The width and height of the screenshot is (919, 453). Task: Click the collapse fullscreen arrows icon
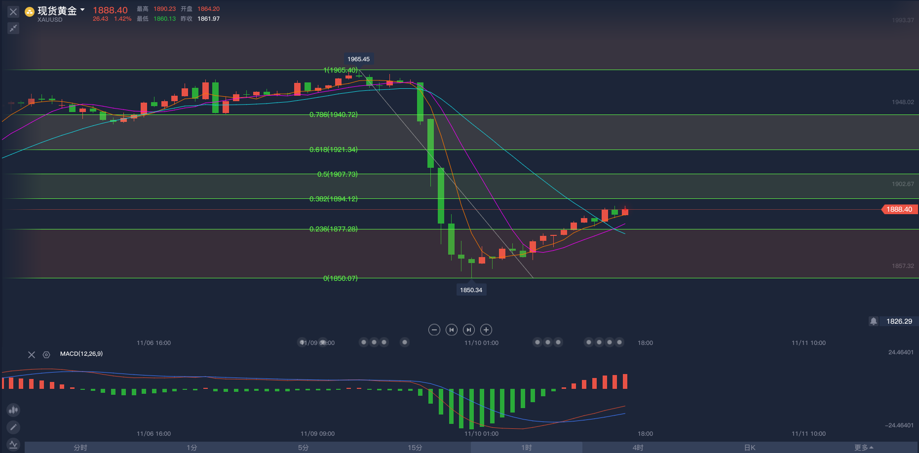click(13, 28)
